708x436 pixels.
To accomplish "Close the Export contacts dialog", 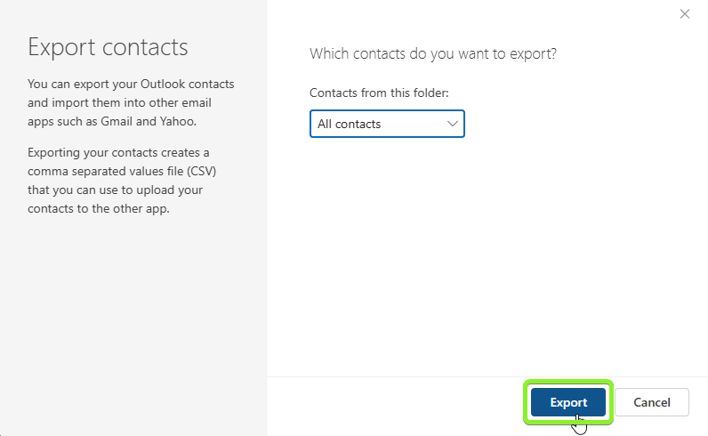I will 684,13.
